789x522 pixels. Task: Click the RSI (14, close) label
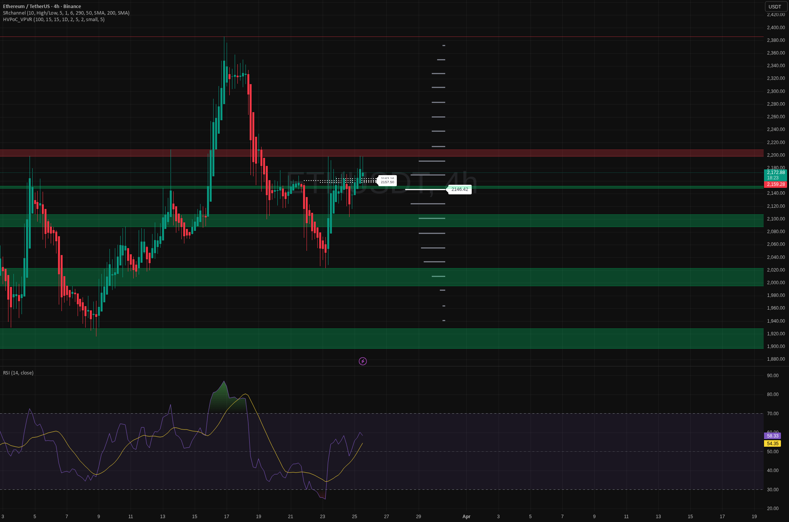18,373
